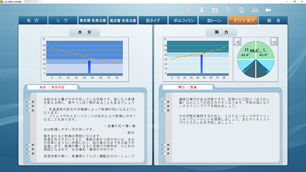The width and height of the screenshot is (306, 172).
Task: Open the shopping cart icon
Action: click(x=188, y=10)
